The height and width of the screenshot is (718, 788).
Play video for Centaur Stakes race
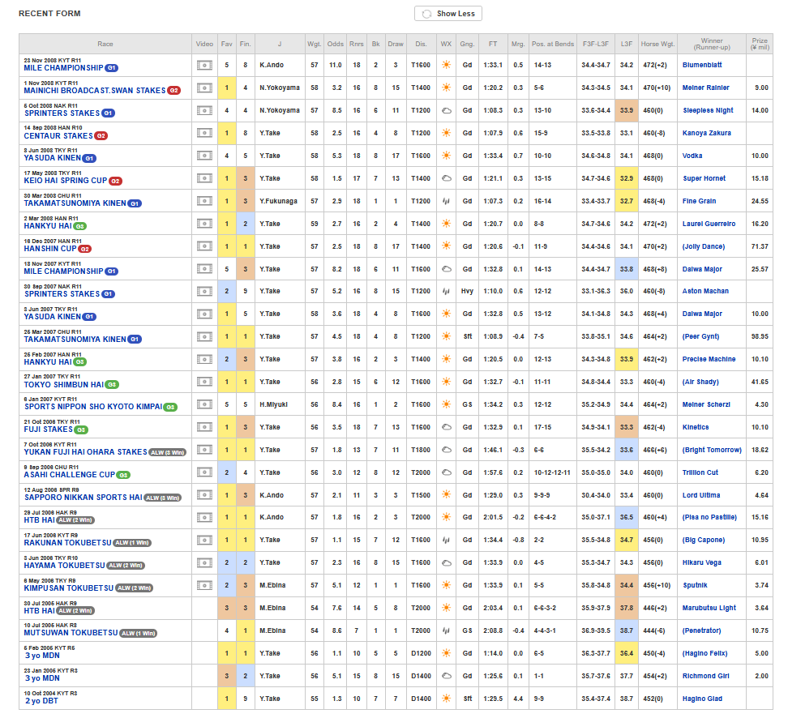204,133
